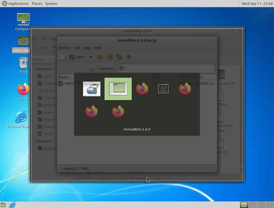Click the Open button in archive toolbar
Viewport: 274px width, 208px height.
77,57
